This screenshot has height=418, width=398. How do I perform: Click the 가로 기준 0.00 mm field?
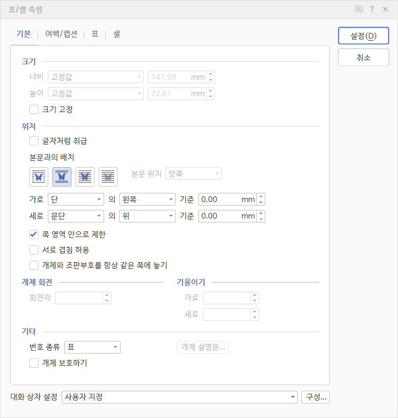(228, 199)
